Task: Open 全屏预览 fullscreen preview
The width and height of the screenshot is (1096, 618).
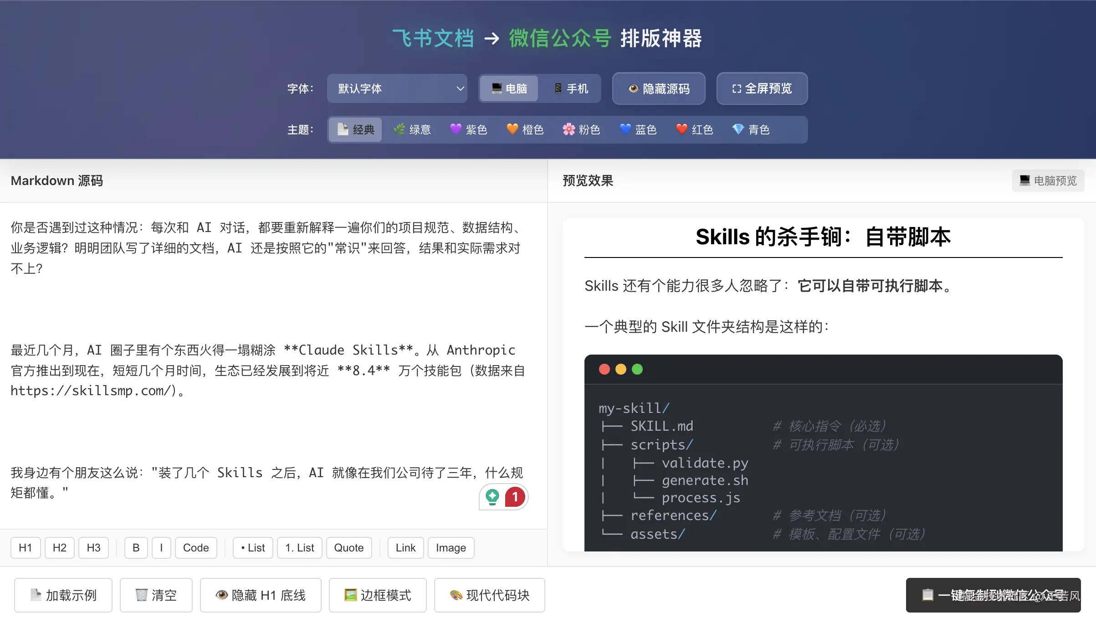Action: click(x=762, y=88)
